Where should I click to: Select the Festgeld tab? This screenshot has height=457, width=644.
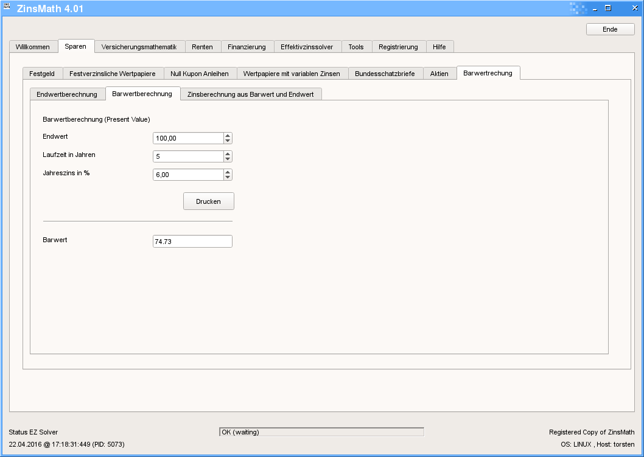tap(42, 74)
